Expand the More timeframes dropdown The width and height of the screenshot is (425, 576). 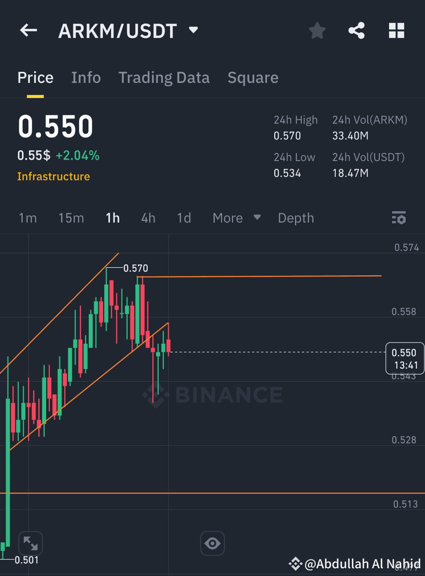pyautogui.click(x=237, y=218)
